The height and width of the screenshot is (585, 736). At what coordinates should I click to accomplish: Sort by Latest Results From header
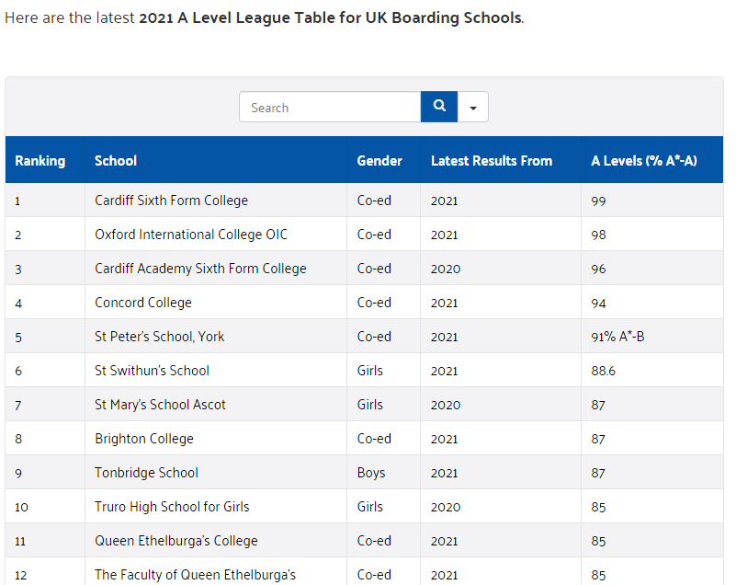coord(492,161)
